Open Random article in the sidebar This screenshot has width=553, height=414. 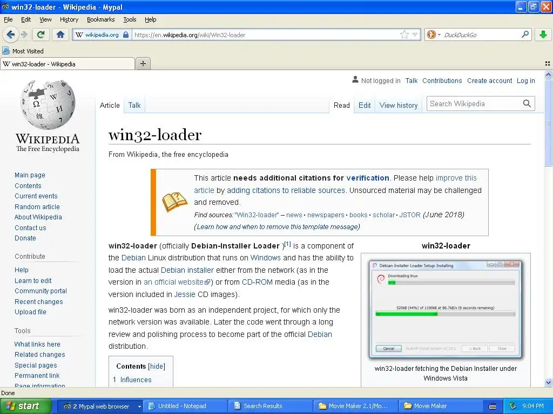[x=37, y=206]
